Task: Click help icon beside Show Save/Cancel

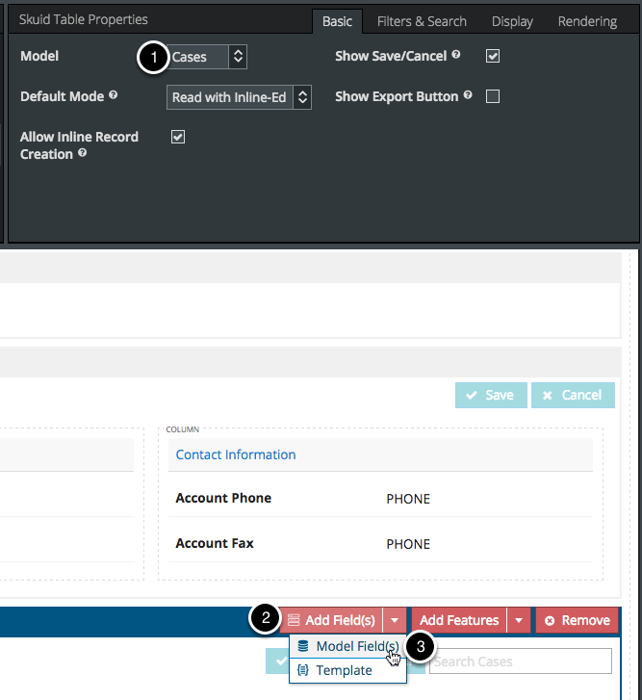Action: [x=456, y=56]
